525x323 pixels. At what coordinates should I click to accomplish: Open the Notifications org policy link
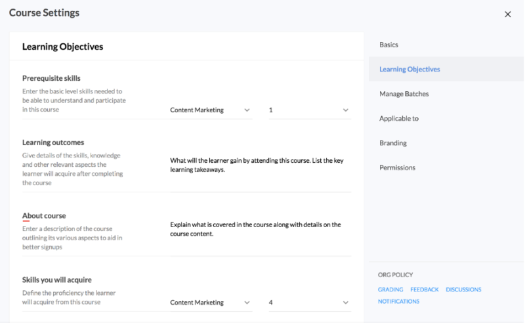[398, 301]
